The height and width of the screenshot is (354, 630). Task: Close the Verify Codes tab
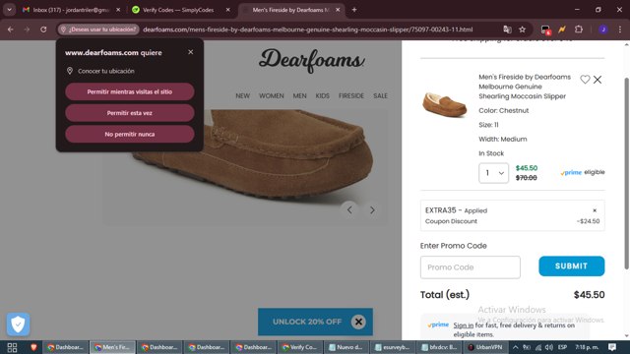pos(227,10)
